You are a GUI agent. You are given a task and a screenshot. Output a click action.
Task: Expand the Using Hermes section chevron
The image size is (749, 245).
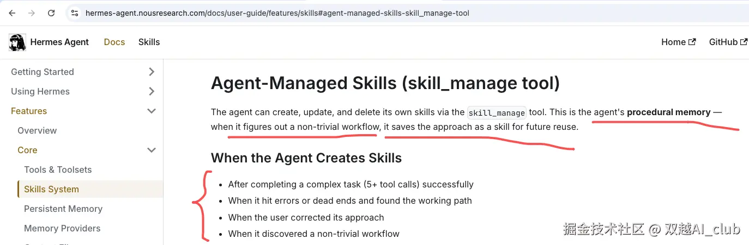click(152, 91)
